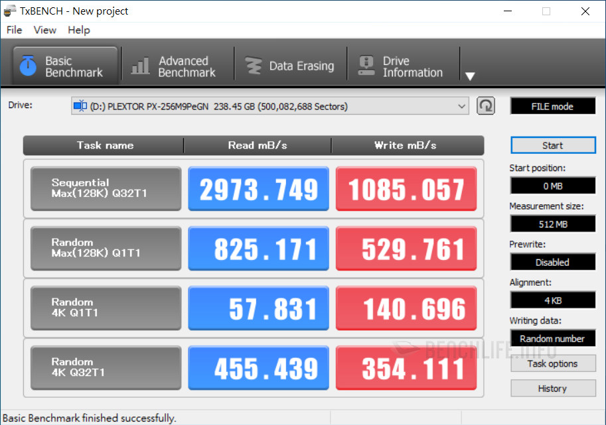
Task: Click the Basic Benchmark stopwatch icon
Action: click(28, 66)
